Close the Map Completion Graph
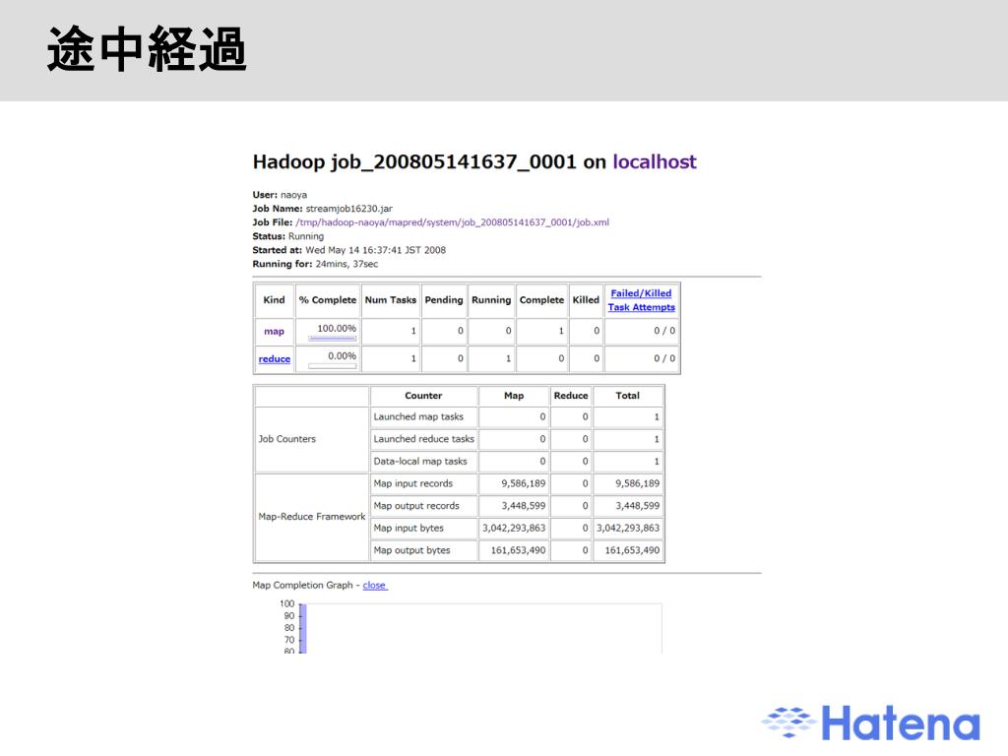The height and width of the screenshot is (756, 1008). tap(373, 585)
